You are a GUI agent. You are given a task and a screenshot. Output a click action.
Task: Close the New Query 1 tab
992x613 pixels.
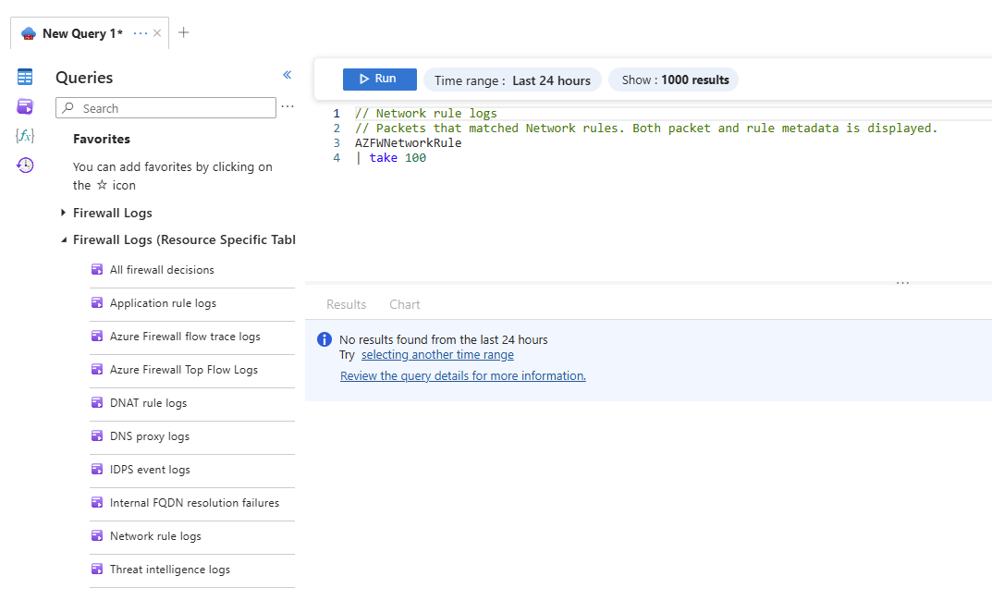157,33
